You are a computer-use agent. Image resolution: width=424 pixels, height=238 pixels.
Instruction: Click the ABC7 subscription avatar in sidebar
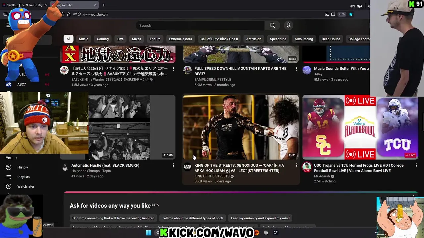(x=9, y=84)
